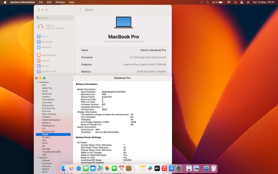Open the Screen Time hourglass entry
The width and height of the screenshot is (278, 174).
tap(39, 71)
